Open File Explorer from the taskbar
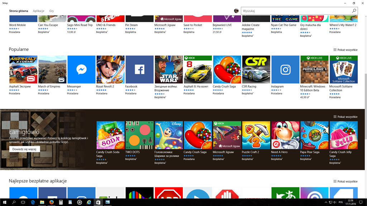 coord(42,202)
